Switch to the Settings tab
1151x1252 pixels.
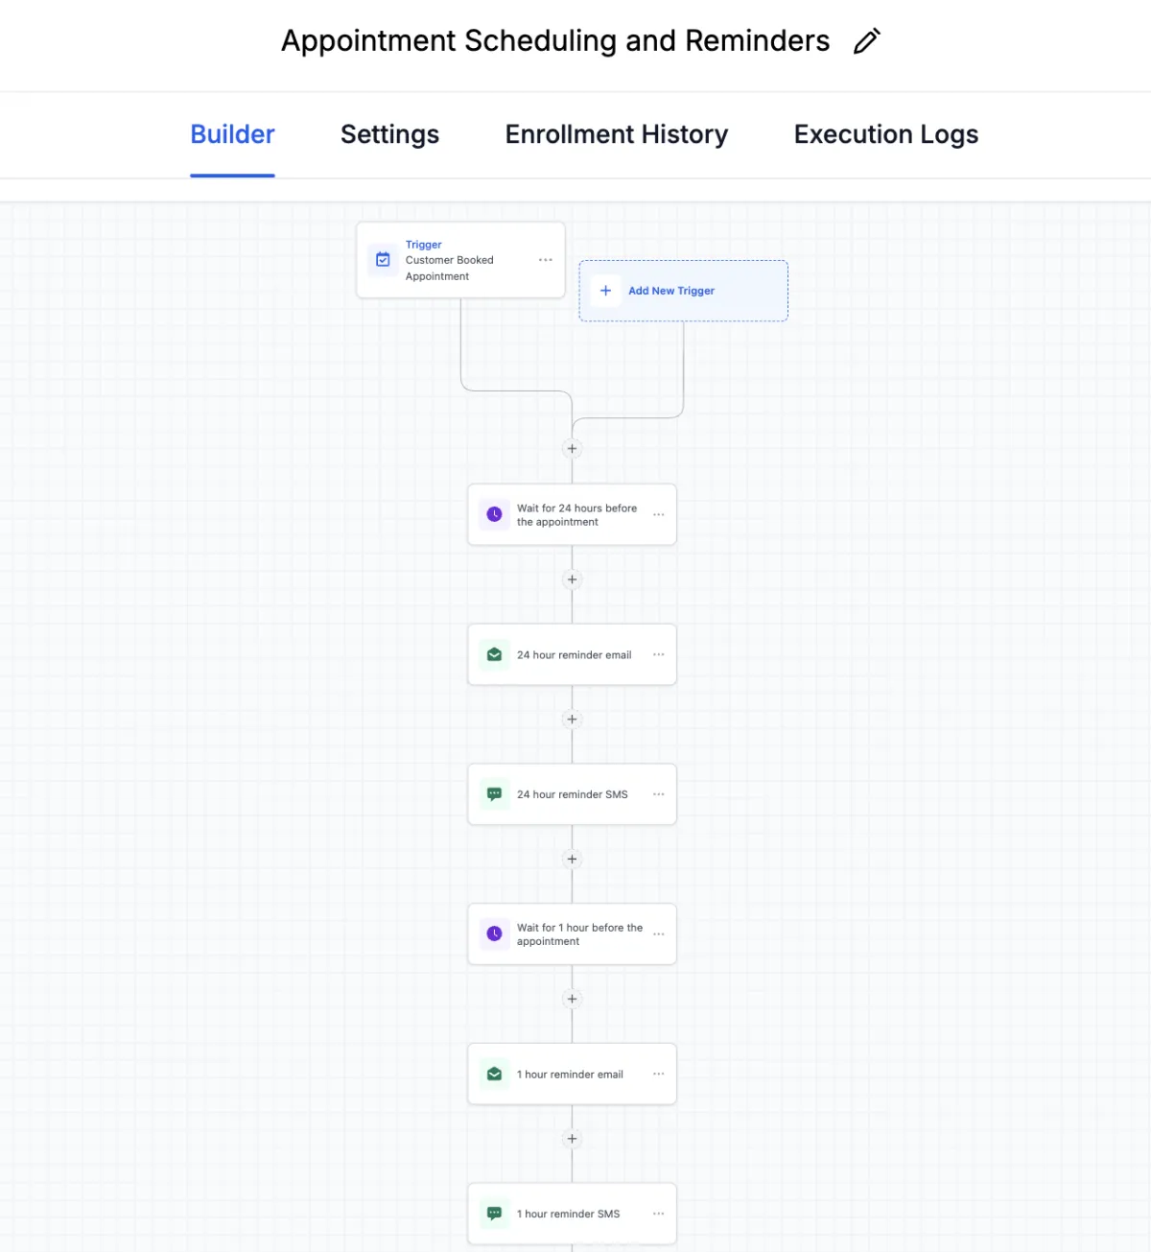[x=389, y=134]
